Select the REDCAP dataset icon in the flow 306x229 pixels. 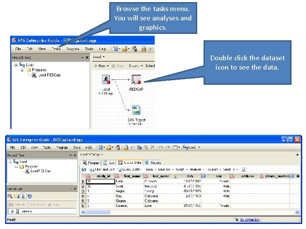pos(136,79)
